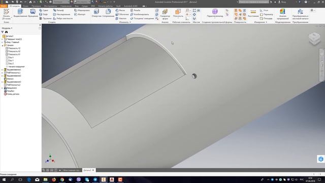This screenshot has width=325, height=183.
Task: Select Фаска1 in the model tree
Action: [9, 79]
